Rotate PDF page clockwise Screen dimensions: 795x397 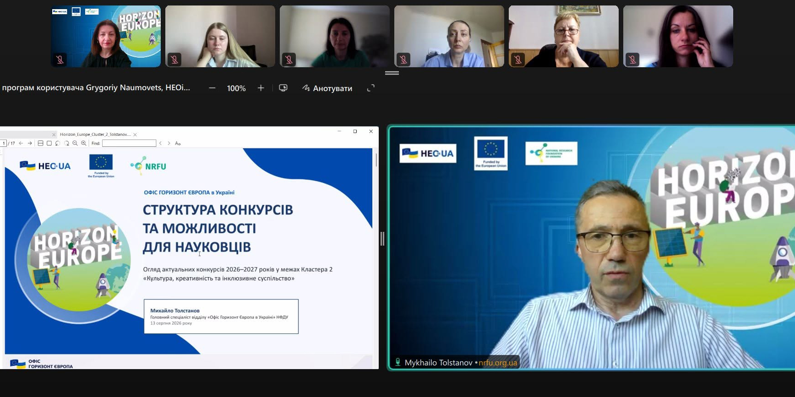66,143
